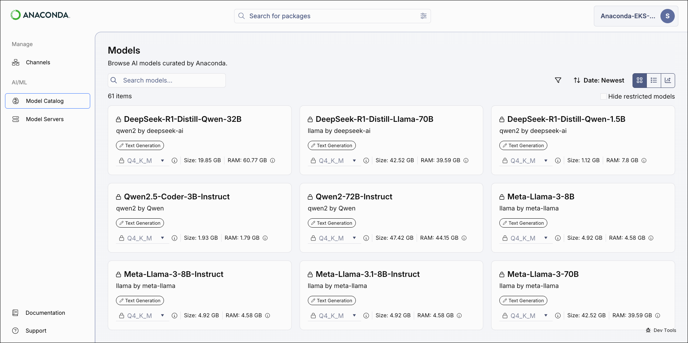Select Model Catalog in the sidebar
This screenshot has height=343, width=688.
point(47,101)
